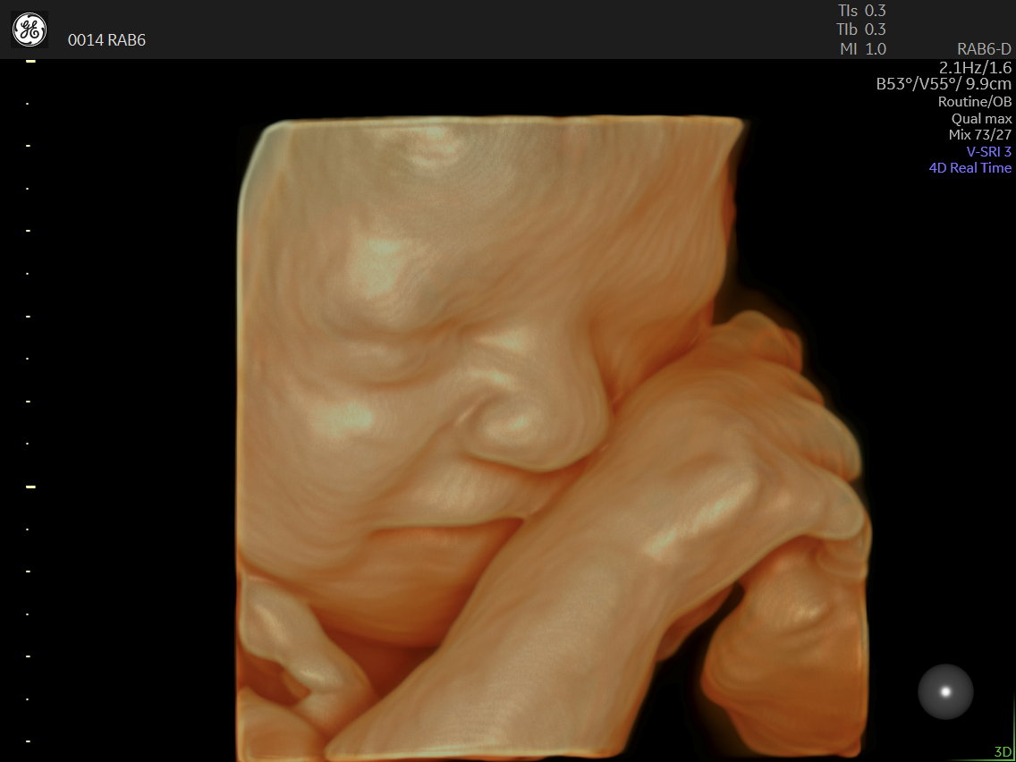Click the GE logo in the header
Screen dimensions: 1016x762
pyautogui.click(x=29, y=30)
